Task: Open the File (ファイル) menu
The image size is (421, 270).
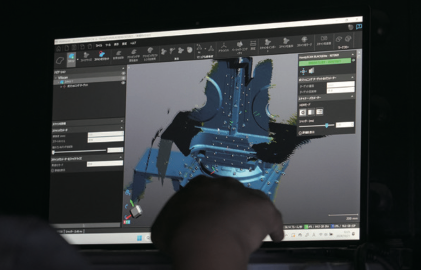Action: (x=99, y=46)
